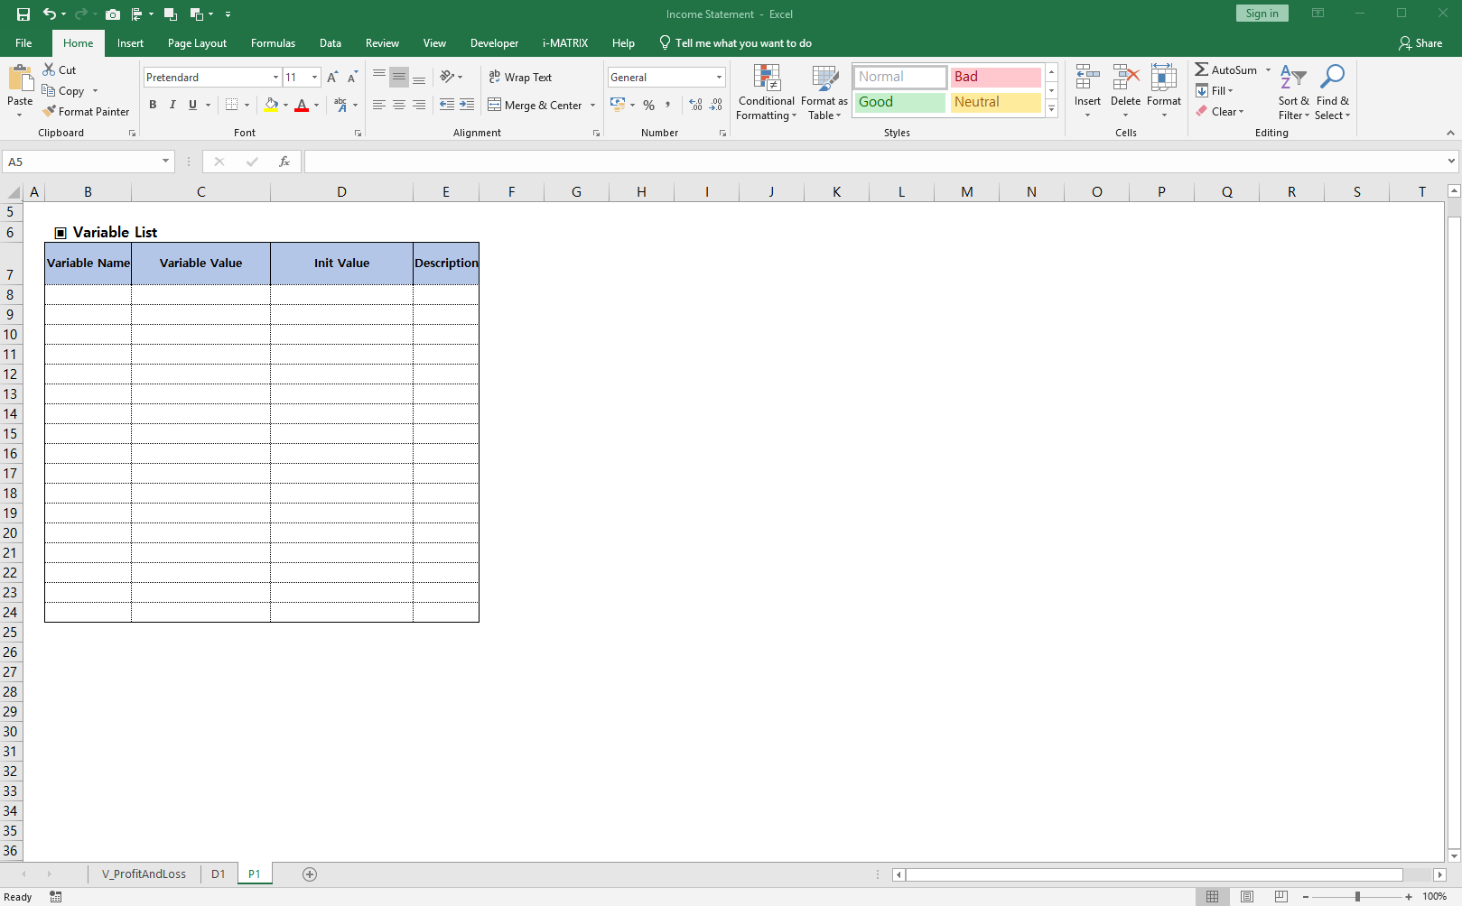
Task: Click the Sort & Filter icon
Action: tap(1293, 78)
